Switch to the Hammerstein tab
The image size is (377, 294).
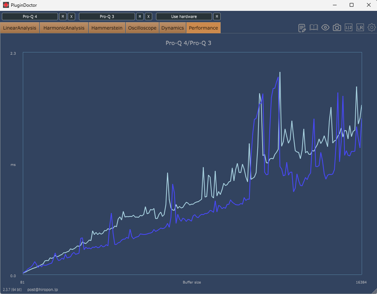(107, 28)
